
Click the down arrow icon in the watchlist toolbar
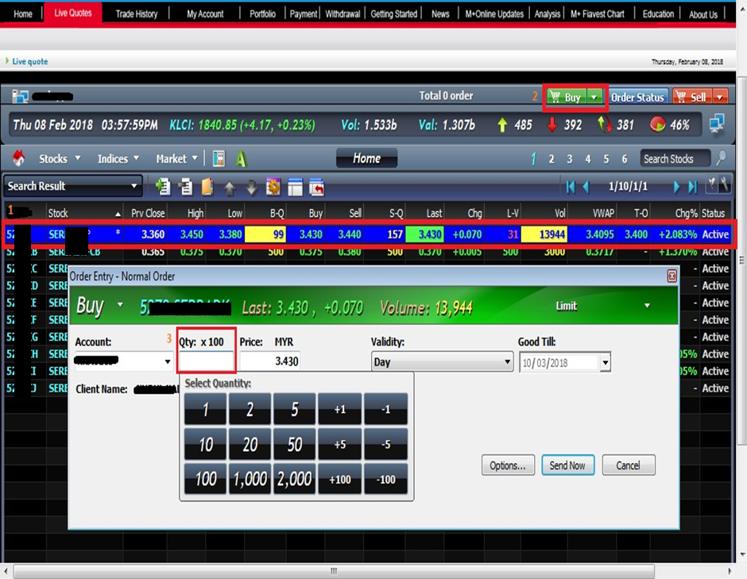251,187
